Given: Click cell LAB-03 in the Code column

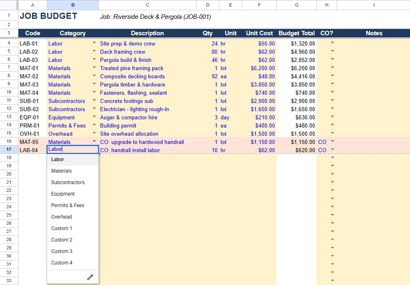Looking at the screenshot, I should point(32,60).
